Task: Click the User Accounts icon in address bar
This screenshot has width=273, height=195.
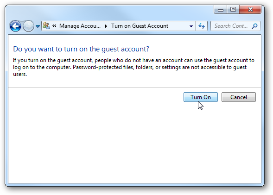Action: tap(46, 26)
